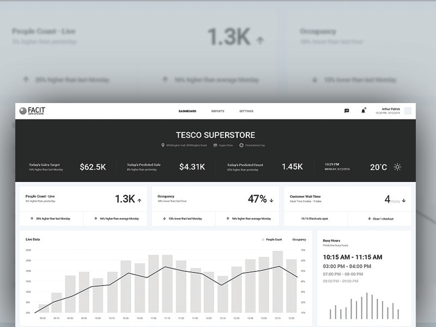The image size is (436, 327).
Task: Toggle the Occupancy legend entry
Action: 299,239
